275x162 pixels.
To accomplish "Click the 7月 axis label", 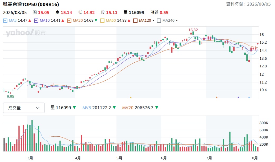I will tap(209, 158).
